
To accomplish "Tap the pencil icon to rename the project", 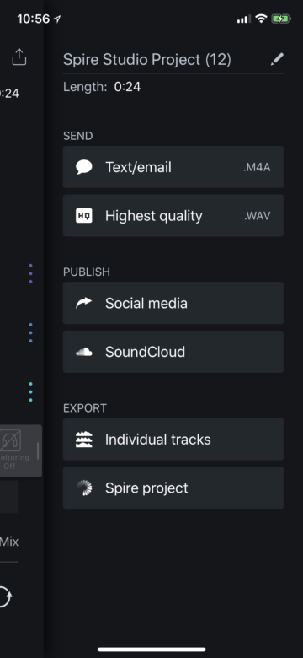I will click(x=277, y=59).
